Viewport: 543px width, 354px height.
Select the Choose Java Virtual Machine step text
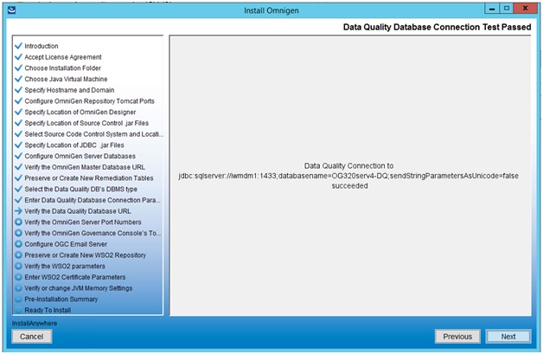66,79
